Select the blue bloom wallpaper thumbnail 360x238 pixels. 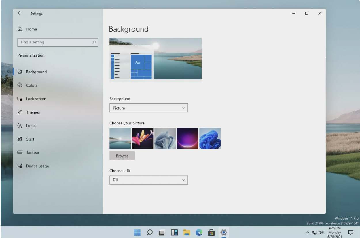pyautogui.click(x=210, y=139)
